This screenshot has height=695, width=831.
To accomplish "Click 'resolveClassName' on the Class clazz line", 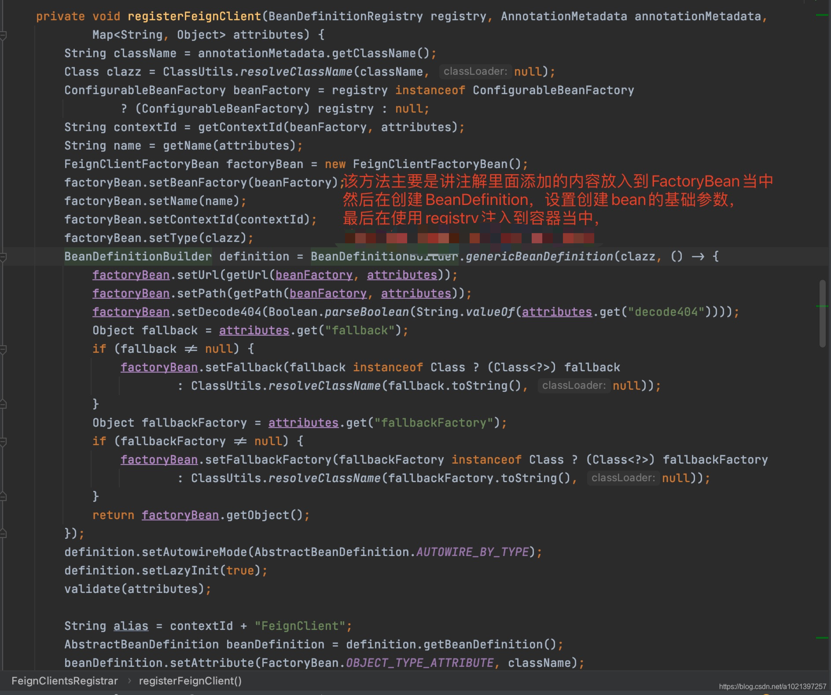I will (x=296, y=72).
